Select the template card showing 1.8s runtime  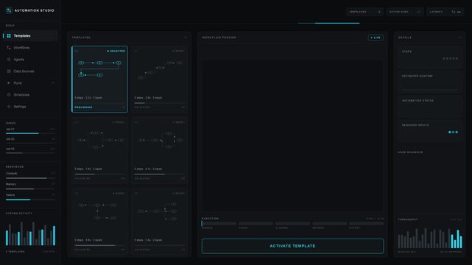pos(99,150)
